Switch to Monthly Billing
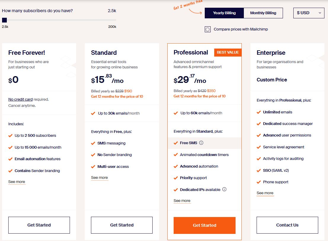Image resolution: width=328 pixels, height=241 pixels. (x=263, y=13)
